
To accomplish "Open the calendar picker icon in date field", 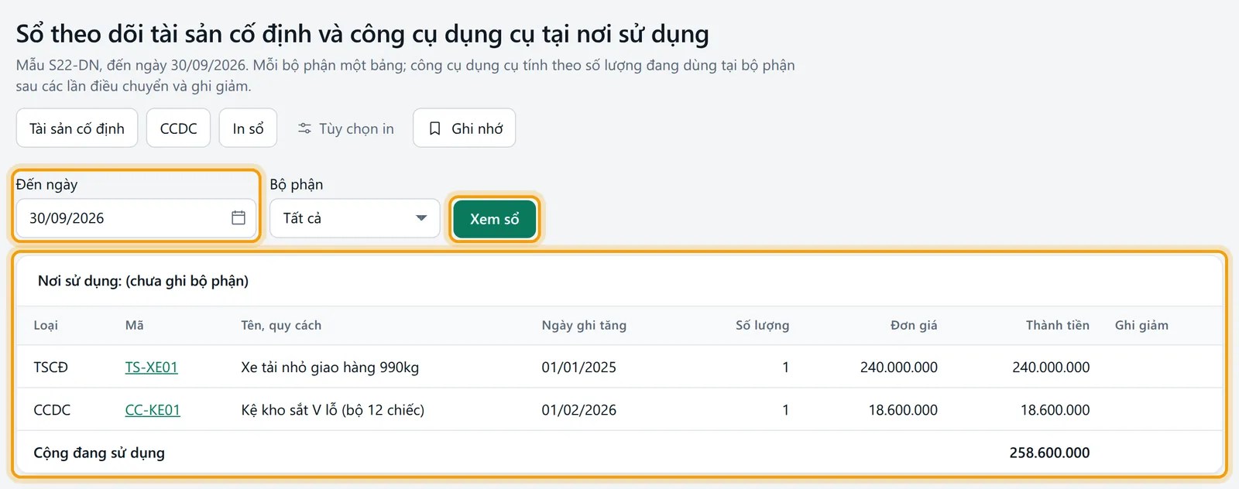I will 239,218.
